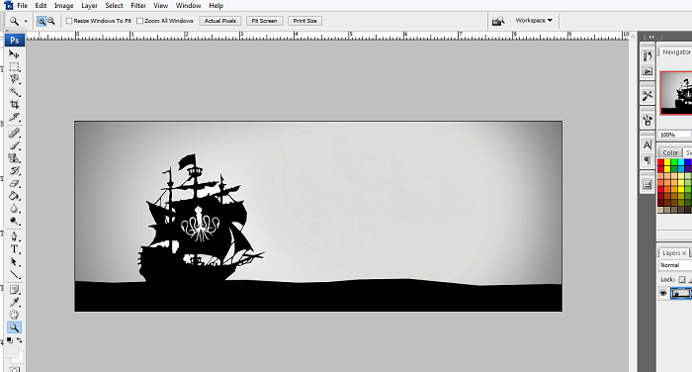Open the zoom tool preset picker arrow
This screenshot has height=372, width=692.
(x=26, y=21)
